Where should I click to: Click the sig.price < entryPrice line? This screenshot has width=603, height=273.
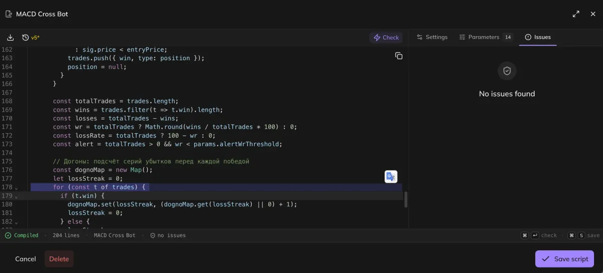click(121, 50)
